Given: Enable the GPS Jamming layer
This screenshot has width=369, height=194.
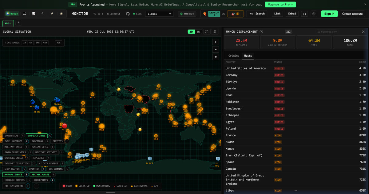Looking at the screenshot, I should (x=56, y=169).
